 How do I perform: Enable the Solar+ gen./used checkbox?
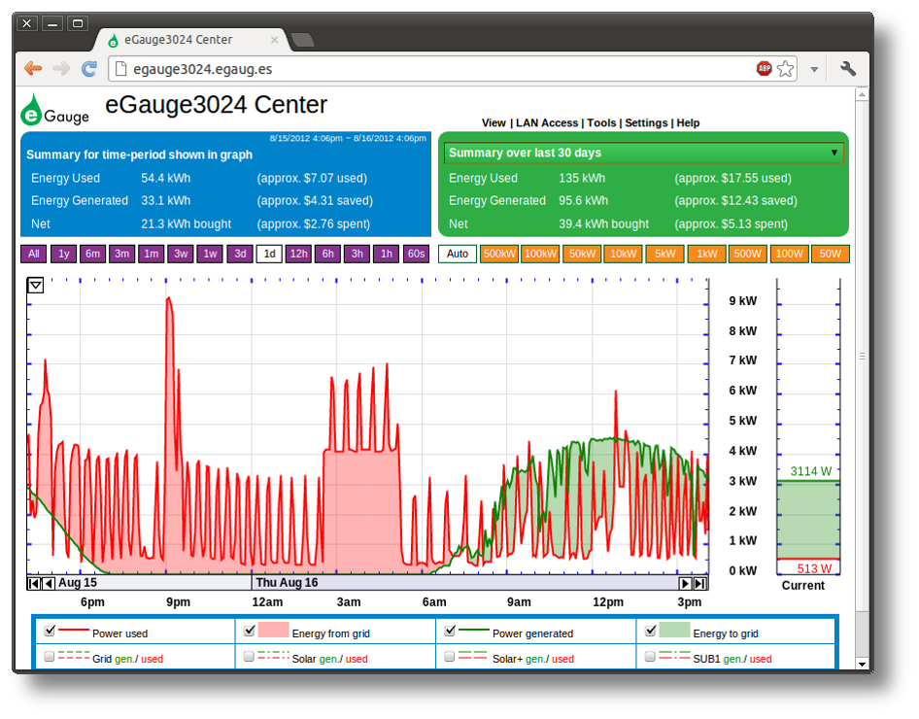coord(450,656)
